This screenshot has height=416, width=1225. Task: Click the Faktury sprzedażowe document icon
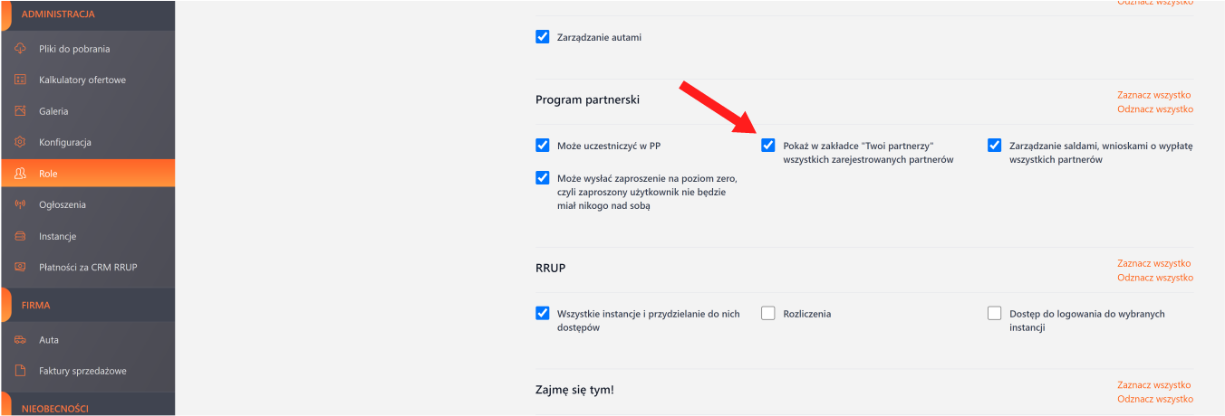pyautogui.click(x=20, y=371)
